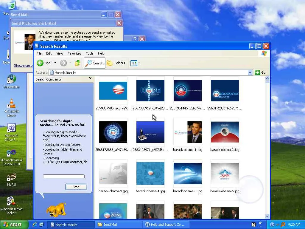
Task: Open the File menu
Action: coord(39,53)
